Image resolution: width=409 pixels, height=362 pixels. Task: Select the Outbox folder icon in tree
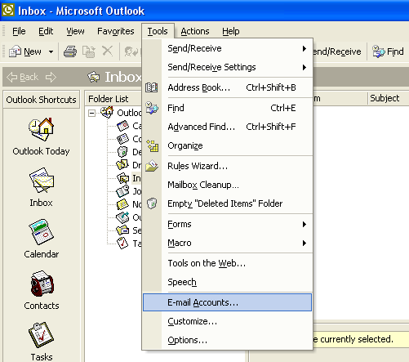[x=122, y=217]
